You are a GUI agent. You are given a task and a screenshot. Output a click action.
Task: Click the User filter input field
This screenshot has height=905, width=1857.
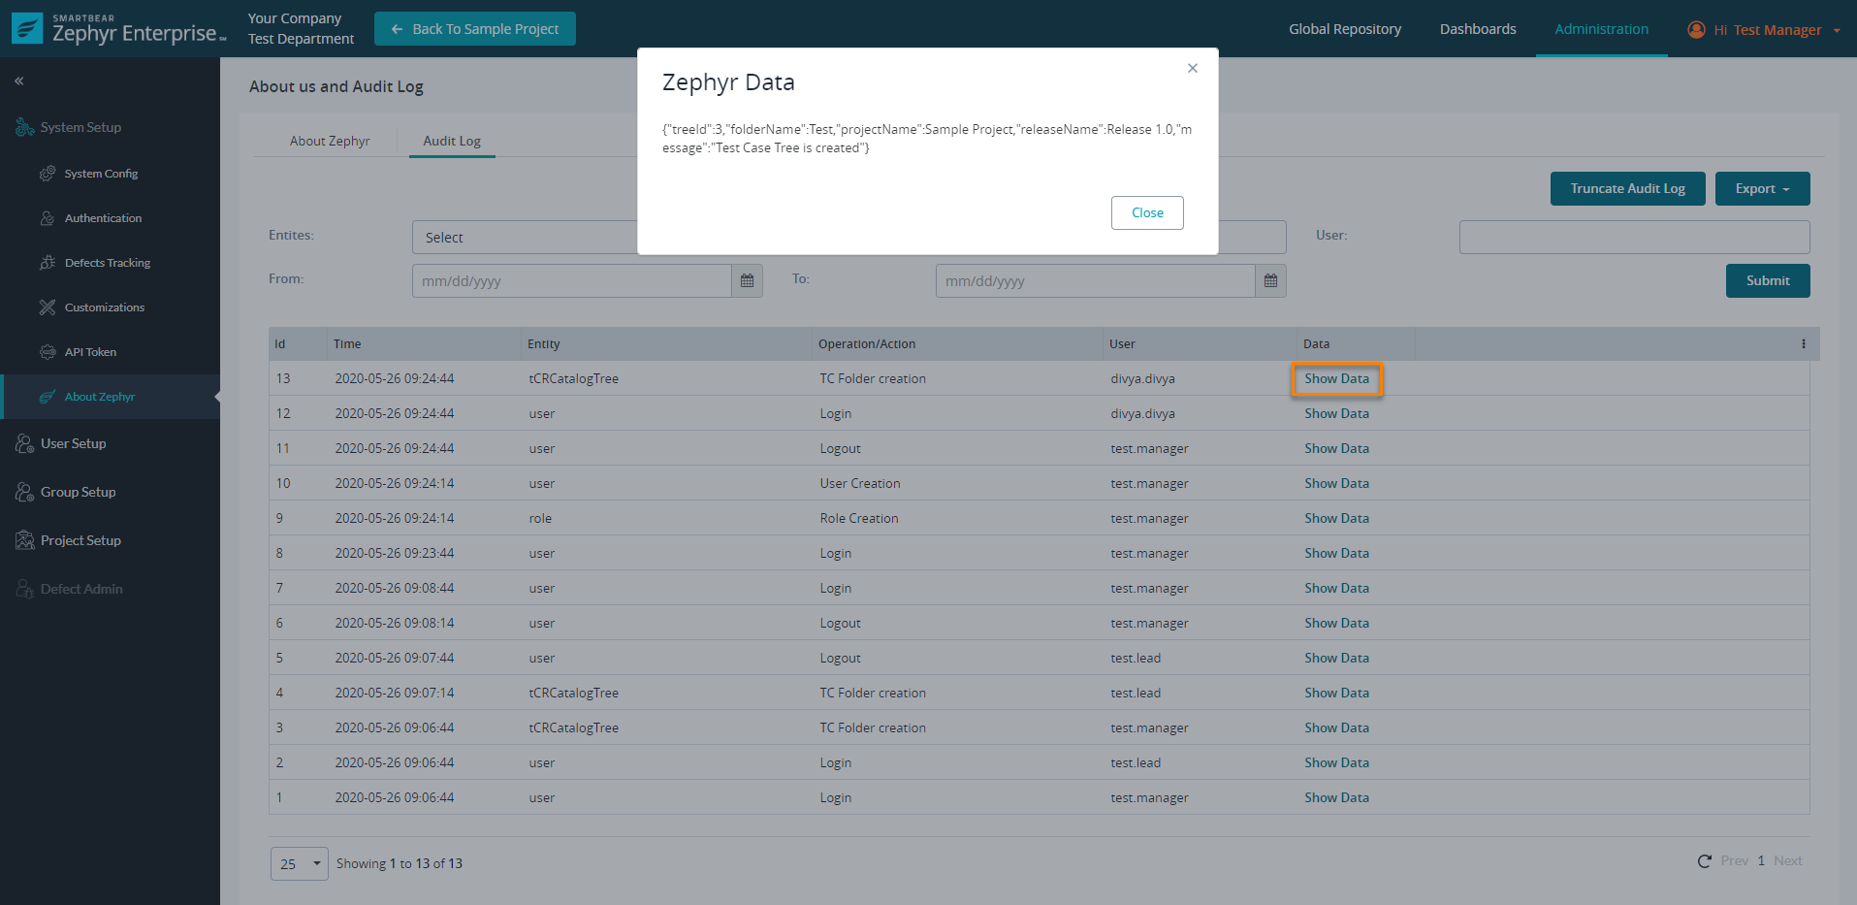click(1634, 238)
